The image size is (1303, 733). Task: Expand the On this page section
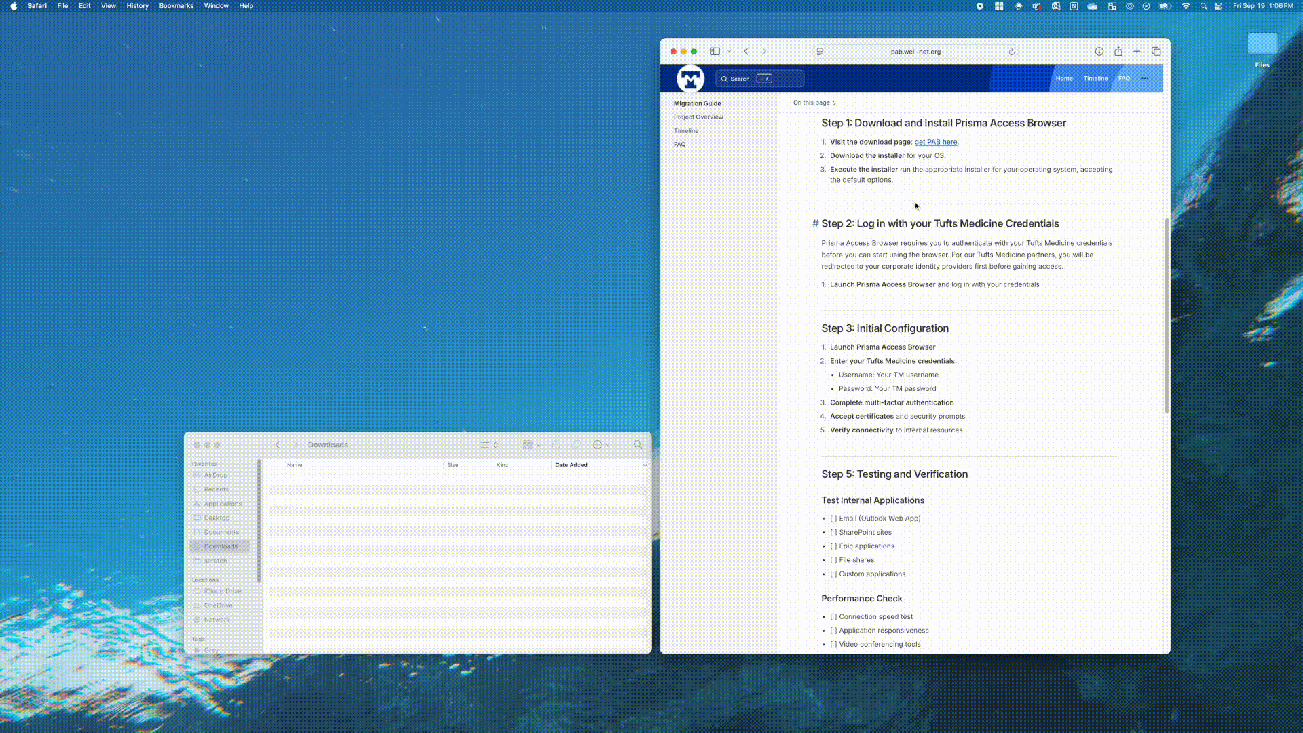tap(814, 102)
